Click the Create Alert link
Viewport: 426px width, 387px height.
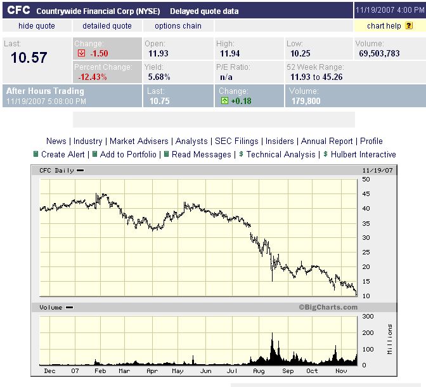pos(63,154)
